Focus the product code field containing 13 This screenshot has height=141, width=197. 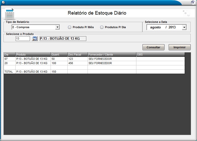pyautogui.click(x=23, y=38)
